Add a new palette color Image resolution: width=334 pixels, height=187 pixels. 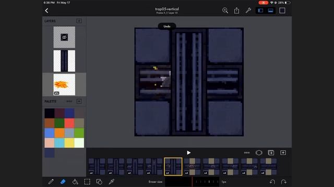point(79,101)
